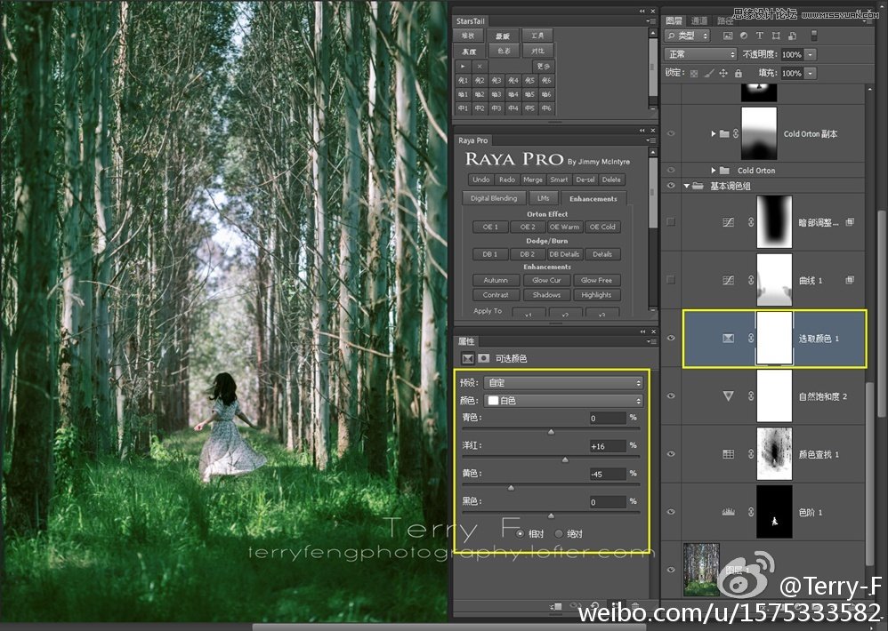Click the Selective Color adjustment icon in Properties
This screenshot has height=631, width=888.
click(468, 358)
